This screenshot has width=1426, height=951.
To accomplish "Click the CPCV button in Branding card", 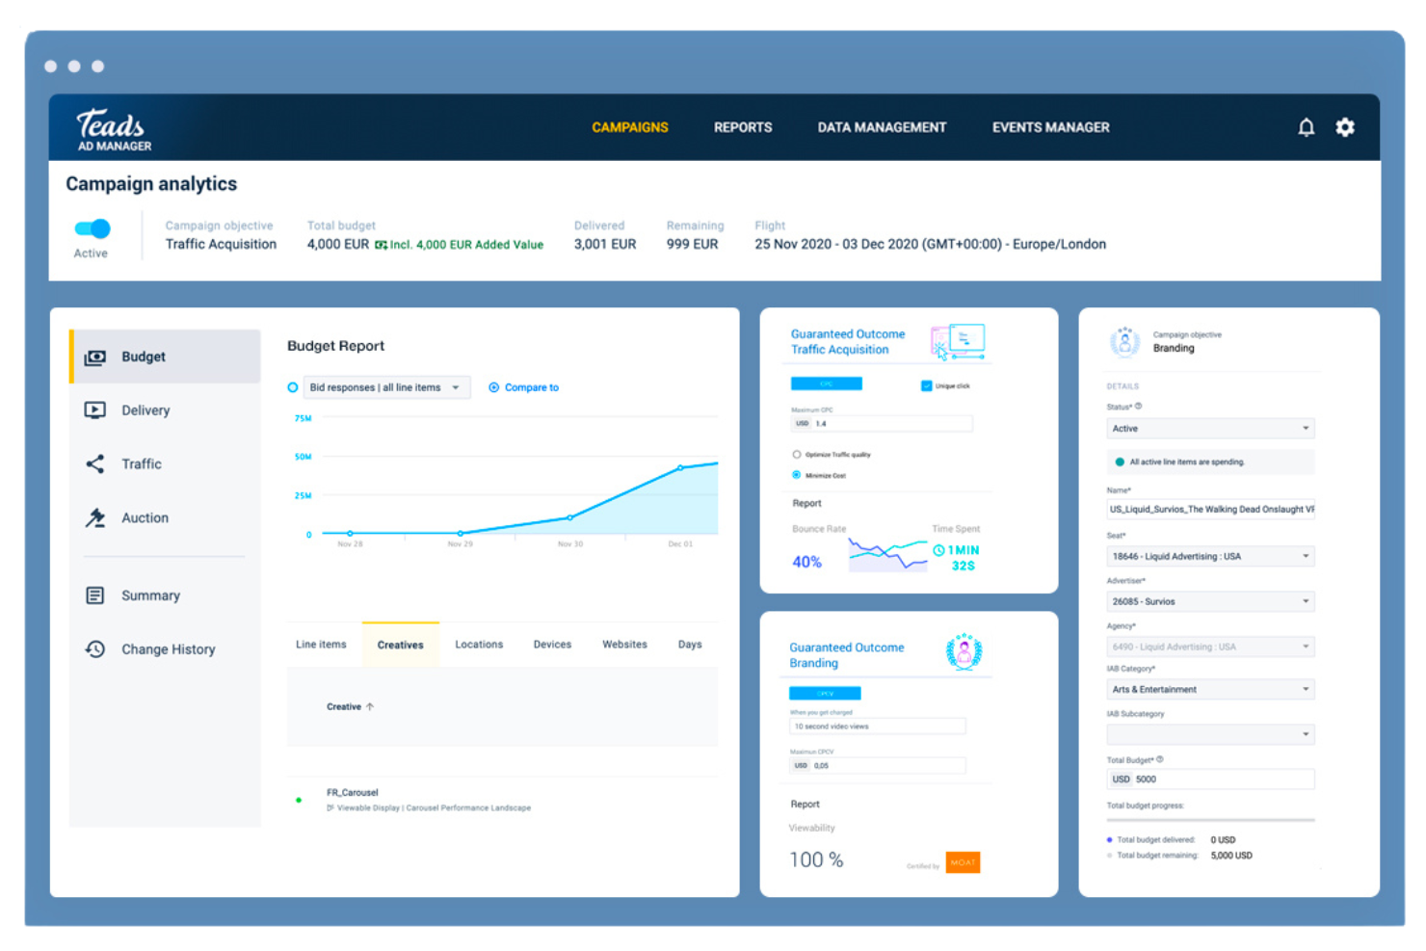I will pos(825,693).
